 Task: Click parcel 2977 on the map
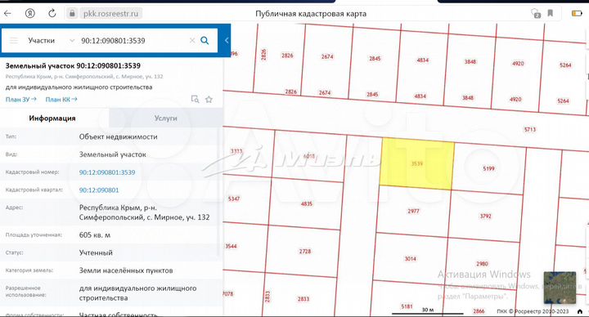point(413,212)
